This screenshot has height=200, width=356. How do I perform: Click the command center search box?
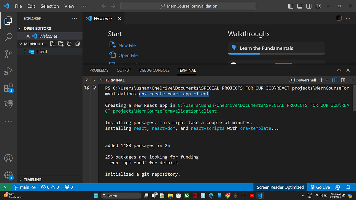[188, 6]
